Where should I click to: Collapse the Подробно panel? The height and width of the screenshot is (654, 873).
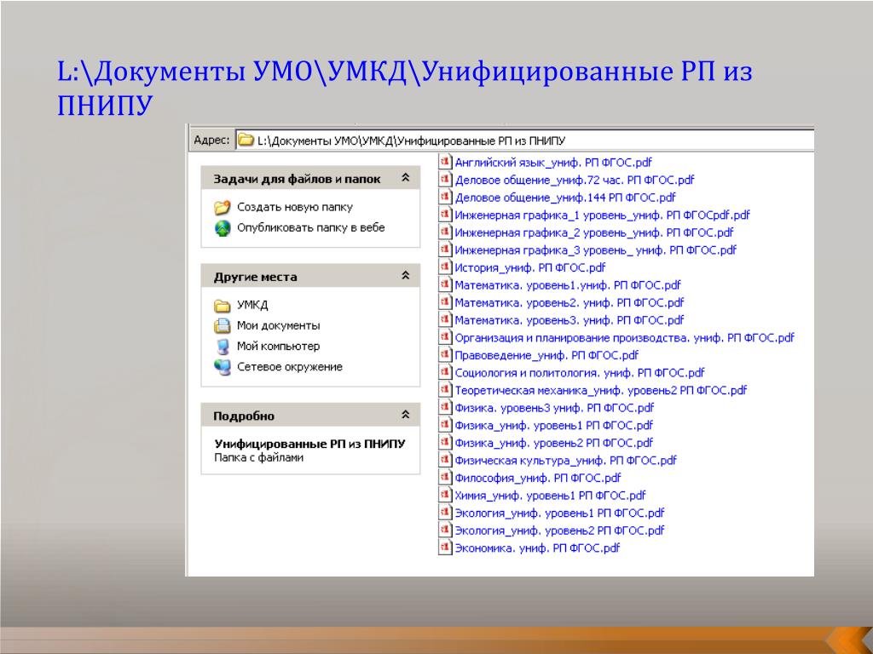[x=405, y=415]
